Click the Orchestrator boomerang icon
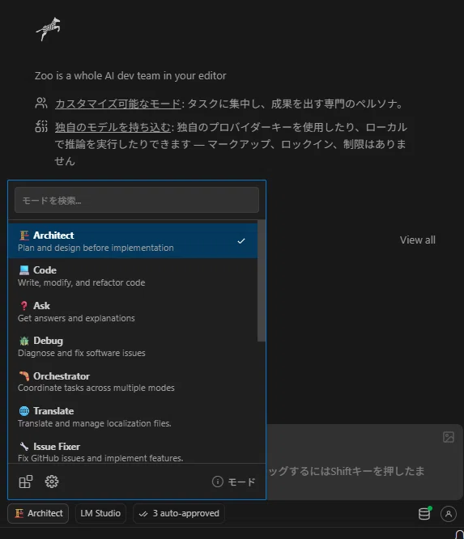The height and width of the screenshot is (539, 464). point(24,376)
